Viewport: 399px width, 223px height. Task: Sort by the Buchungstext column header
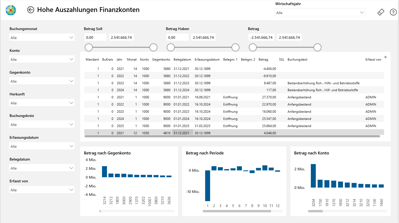(297, 60)
